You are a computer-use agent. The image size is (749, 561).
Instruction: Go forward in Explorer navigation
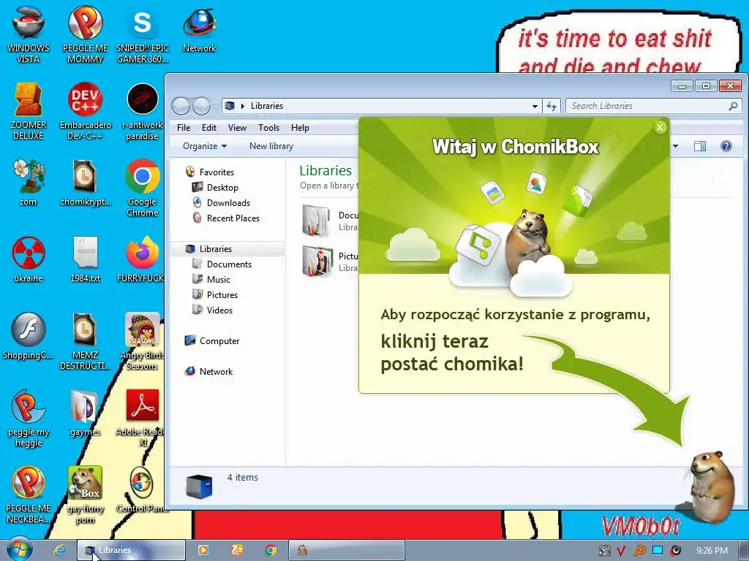(x=201, y=106)
